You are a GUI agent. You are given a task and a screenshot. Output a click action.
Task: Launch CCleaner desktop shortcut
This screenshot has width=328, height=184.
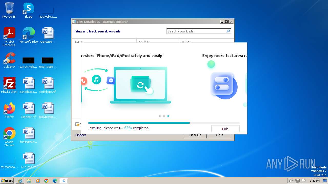(x=9, y=60)
